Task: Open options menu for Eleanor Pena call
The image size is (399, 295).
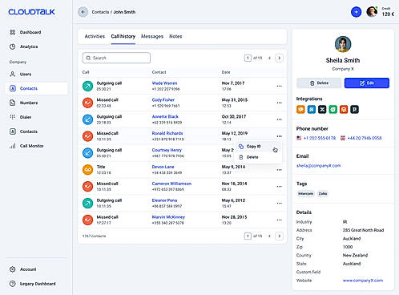Action: [x=280, y=203]
